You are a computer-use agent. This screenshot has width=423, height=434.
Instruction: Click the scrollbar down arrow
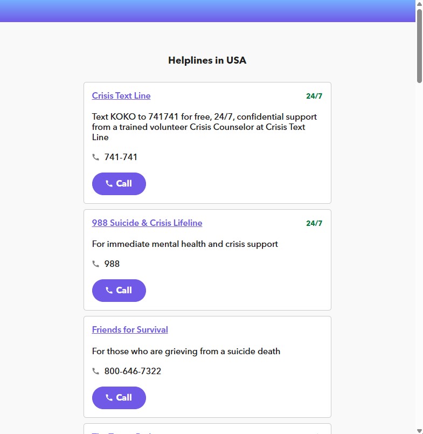(x=419, y=431)
